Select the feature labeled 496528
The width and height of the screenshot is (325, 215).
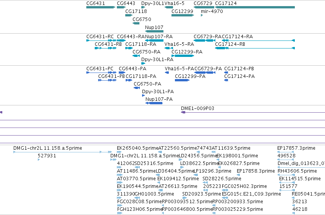pos(286,156)
